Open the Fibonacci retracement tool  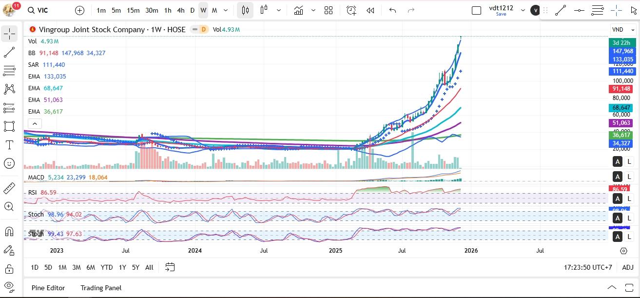pyautogui.click(x=9, y=71)
